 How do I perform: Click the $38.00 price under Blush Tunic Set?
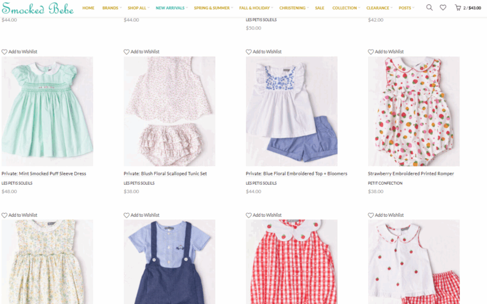pos(131,192)
